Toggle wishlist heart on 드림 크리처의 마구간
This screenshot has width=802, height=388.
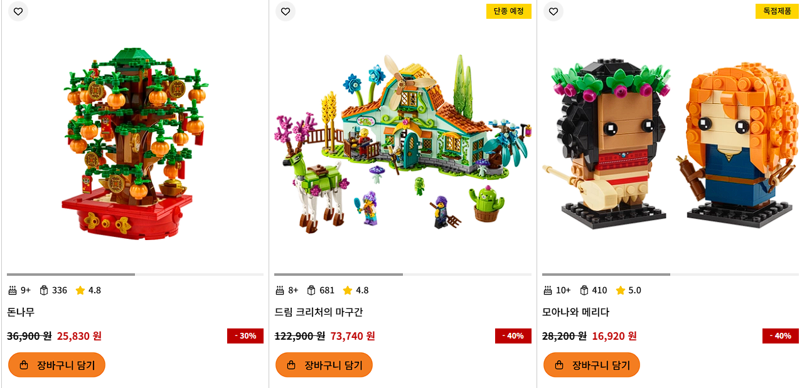point(286,11)
